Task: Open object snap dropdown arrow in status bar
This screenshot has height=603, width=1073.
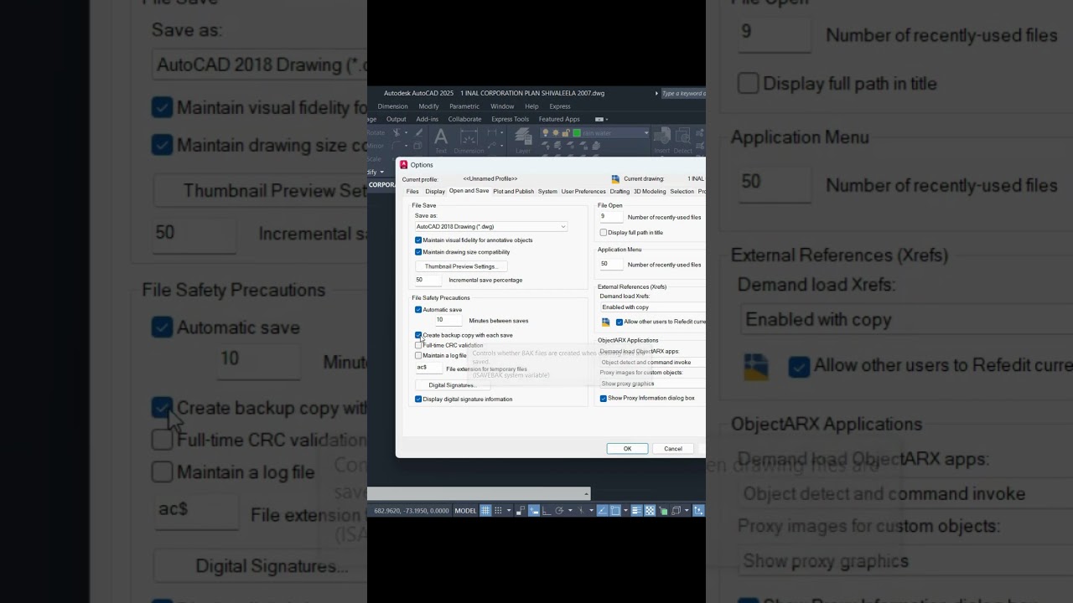Action: pos(625,510)
